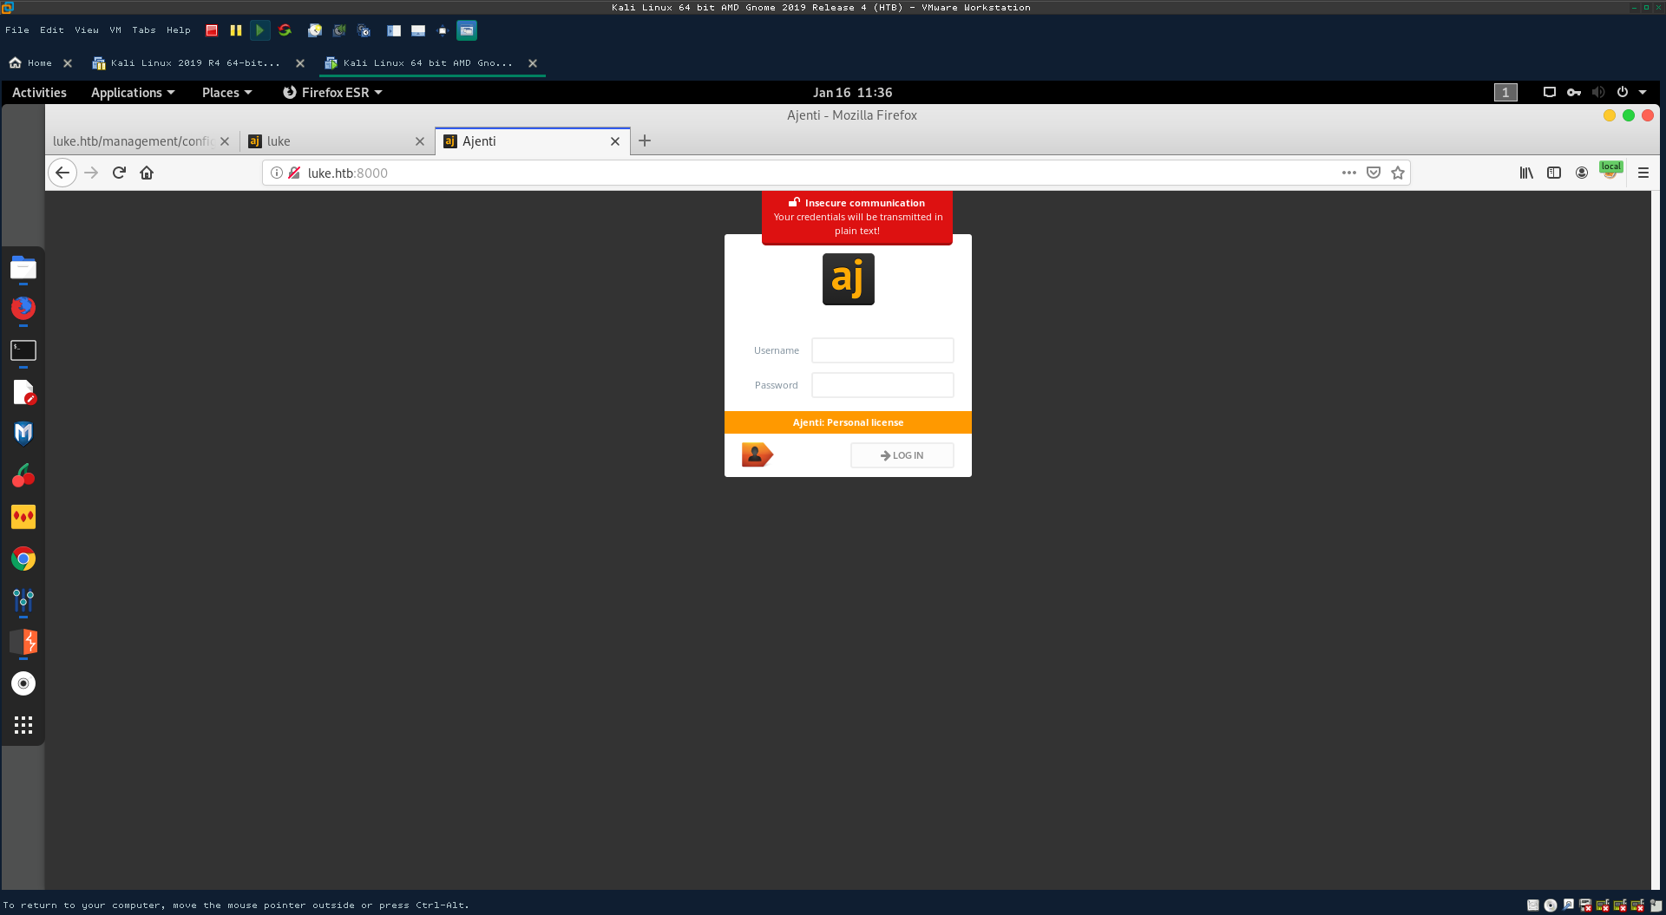
Task: Show all applications grid
Action: pyautogui.click(x=23, y=725)
